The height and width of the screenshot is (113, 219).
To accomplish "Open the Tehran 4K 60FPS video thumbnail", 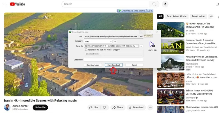I will click(x=171, y=97).
